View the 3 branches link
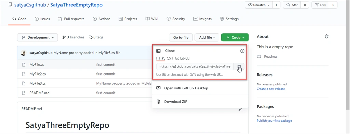 pos(73,37)
